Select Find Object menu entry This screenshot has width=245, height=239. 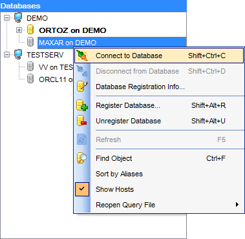click(x=159, y=158)
